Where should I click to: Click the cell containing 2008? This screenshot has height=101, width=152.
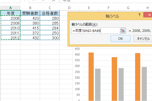click(x=10, y=18)
